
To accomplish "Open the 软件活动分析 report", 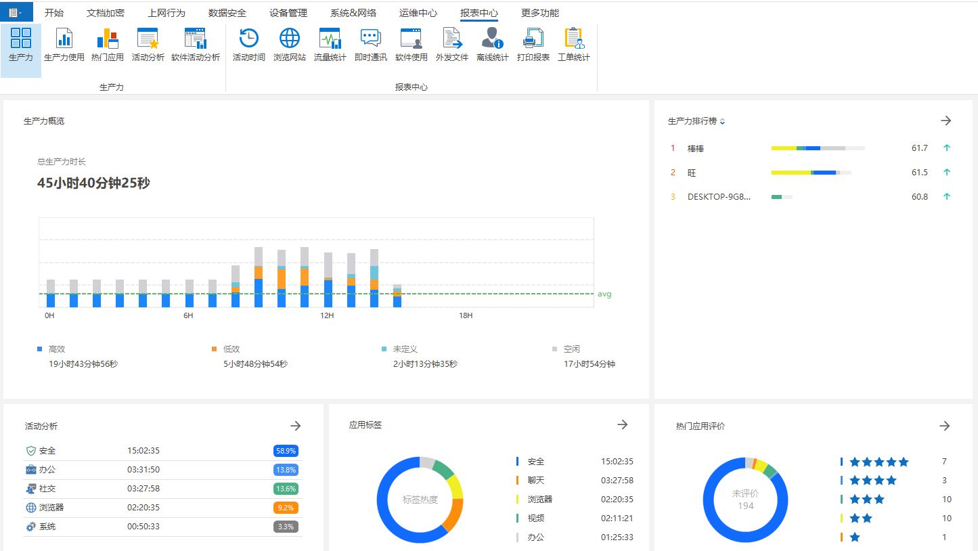I will (196, 46).
